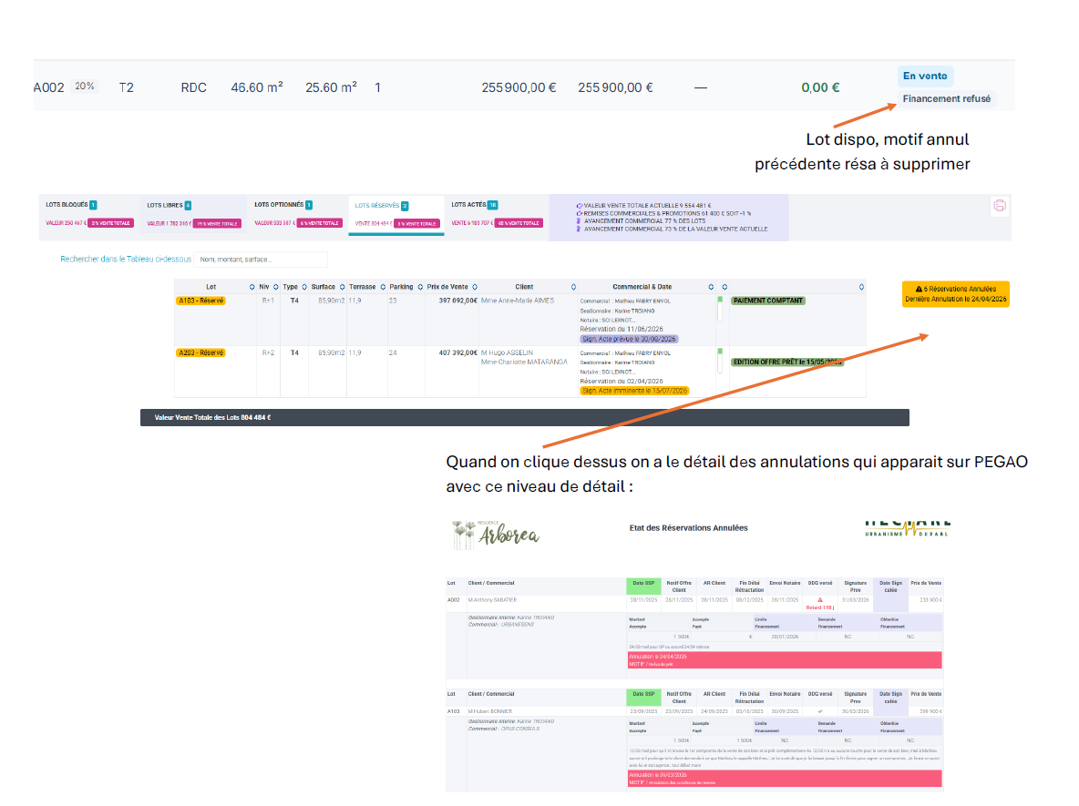Viewport: 1079px width, 806px height.
Task: Sort table by the Niv column arrow
Action: coord(276,287)
